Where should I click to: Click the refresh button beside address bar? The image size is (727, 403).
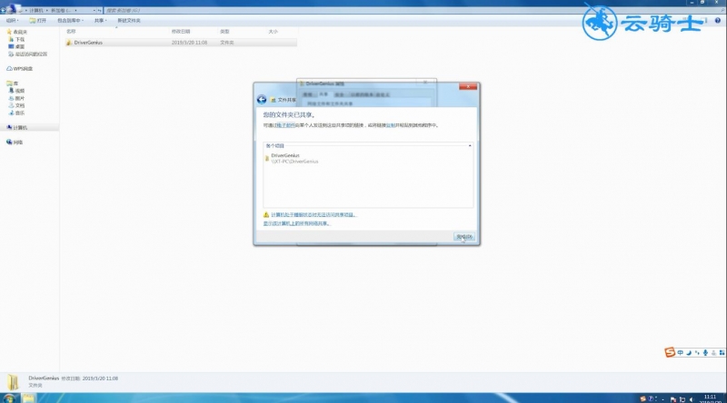pos(99,10)
